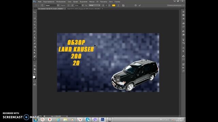
Task: Select the Blur tool
Action: tap(35, 50)
